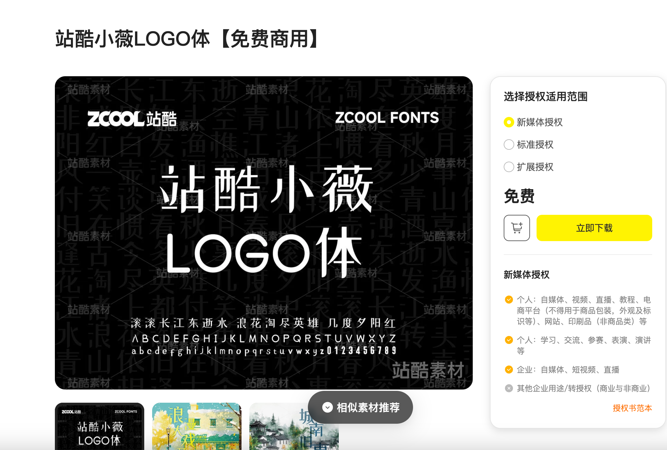The width and height of the screenshot is (667, 450).
Task: Select the 扩展授权 radio option
Action: point(509,167)
